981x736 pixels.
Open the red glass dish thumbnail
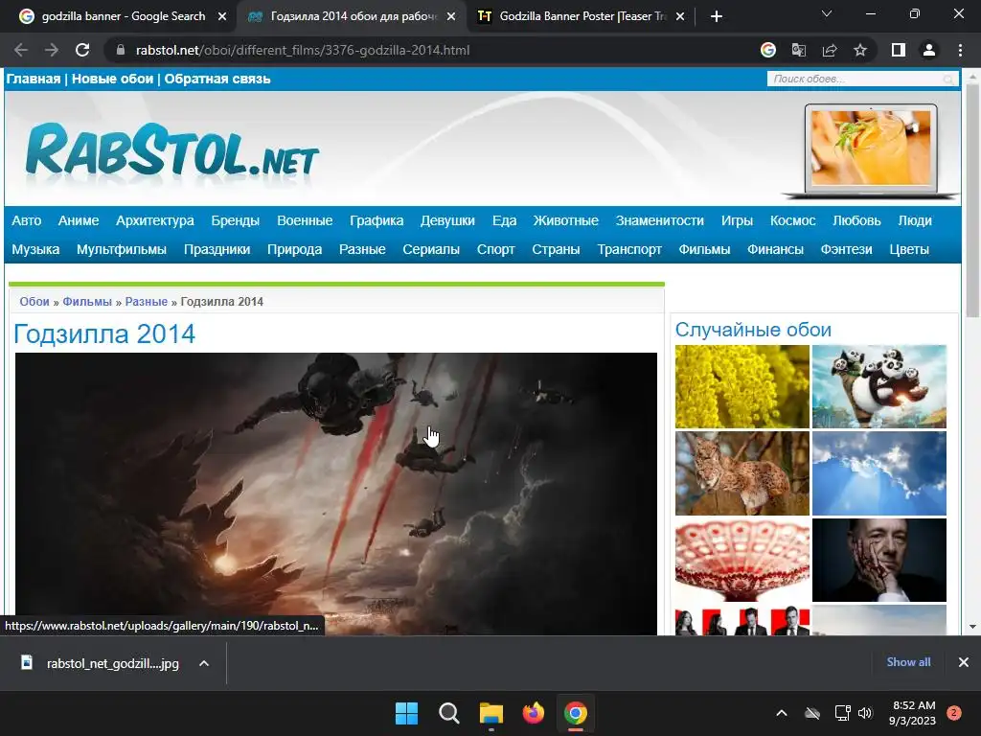point(742,560)
